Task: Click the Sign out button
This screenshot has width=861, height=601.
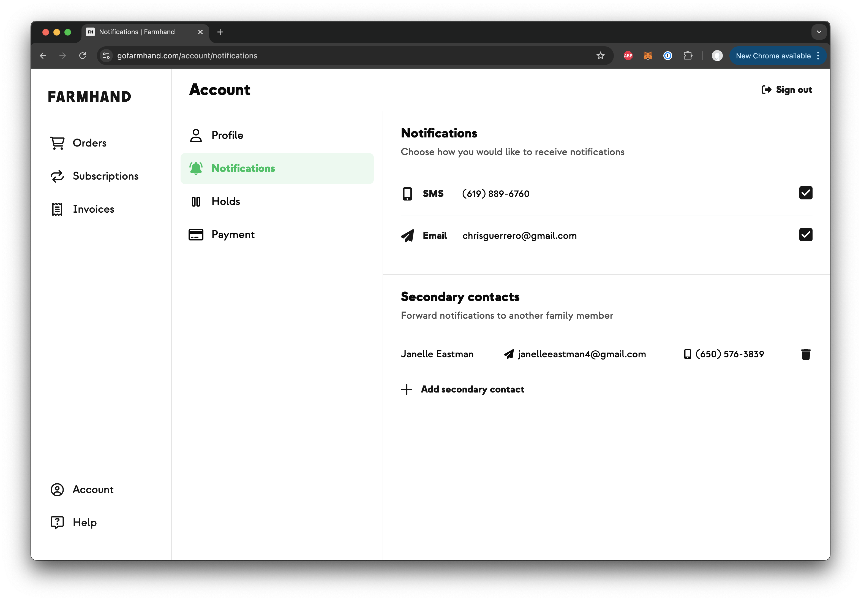Action: tap(787, 90)
